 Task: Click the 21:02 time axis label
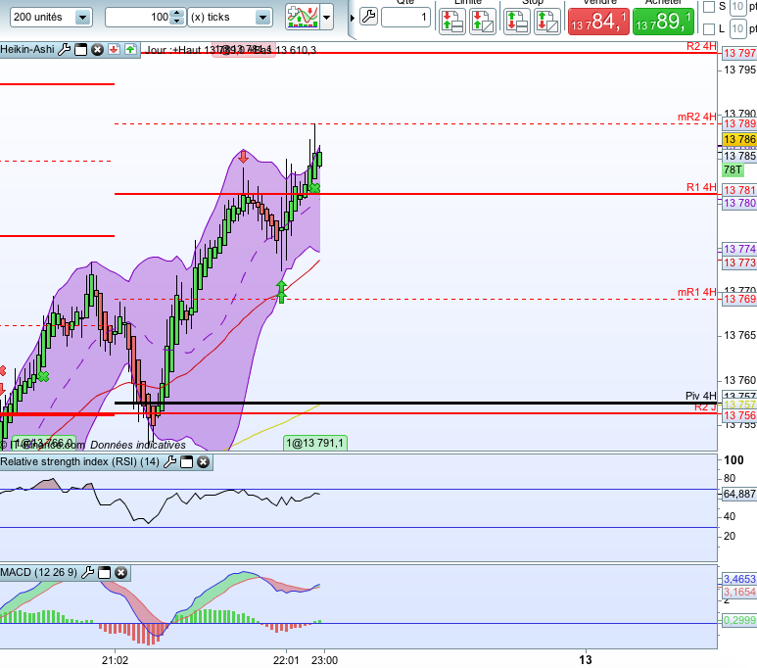click(115, 660)
